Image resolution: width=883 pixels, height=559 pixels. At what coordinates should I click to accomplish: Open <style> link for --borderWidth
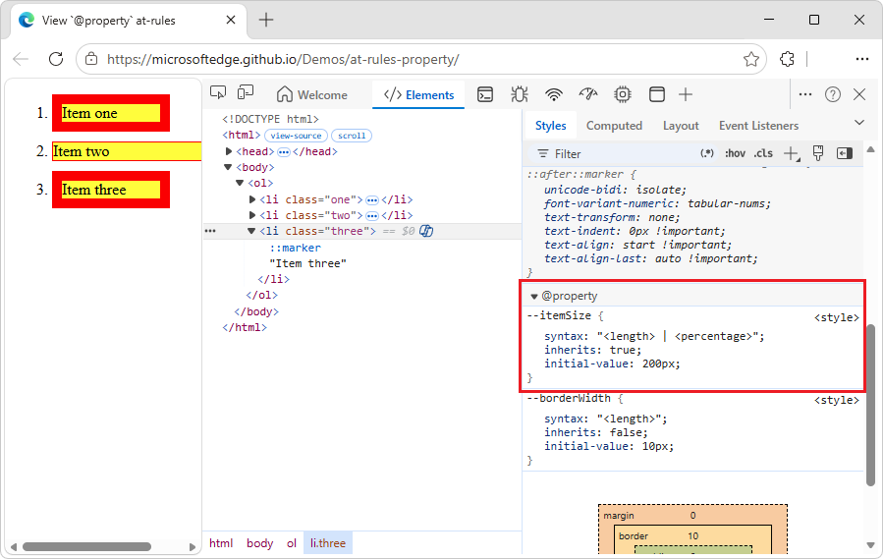point(836,400)
